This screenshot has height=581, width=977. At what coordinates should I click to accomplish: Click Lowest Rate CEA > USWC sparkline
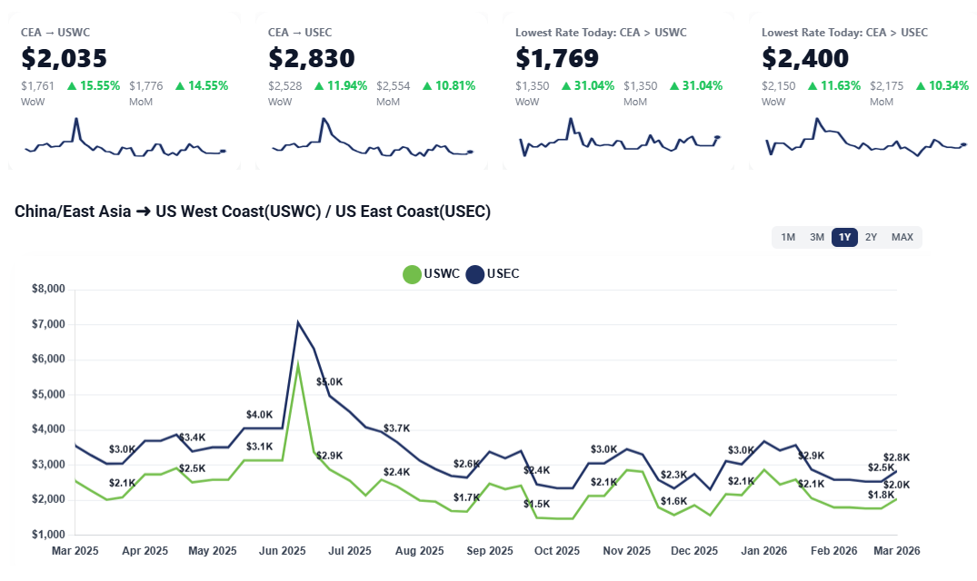[619, 139]
